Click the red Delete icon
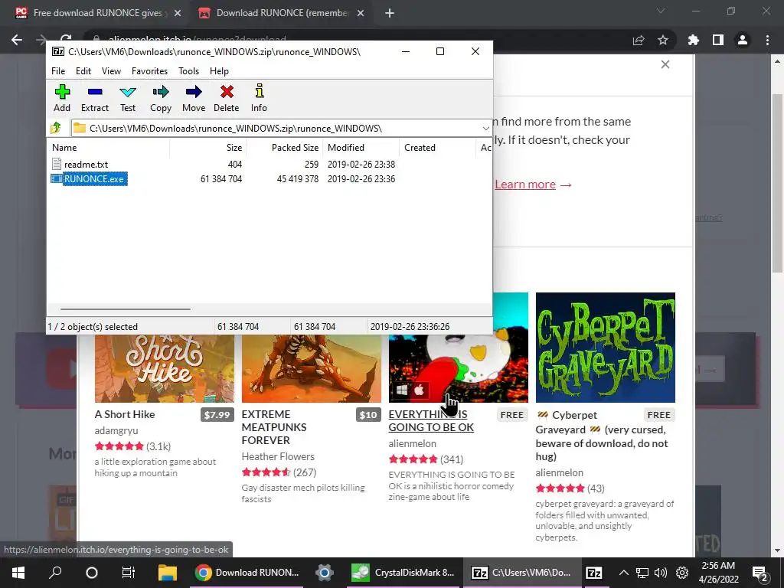Image resolution: width=784 pixels, height=588 pixels. click(227, 99)
